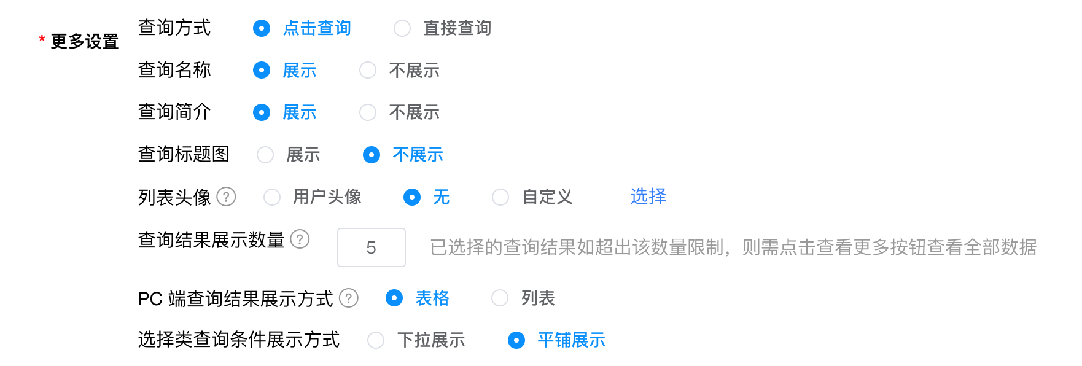The height and width of the screenshot is (366, 1082).
Task: Open help icon beside PC 端查询结果展示方式
Action: (349, 298)
